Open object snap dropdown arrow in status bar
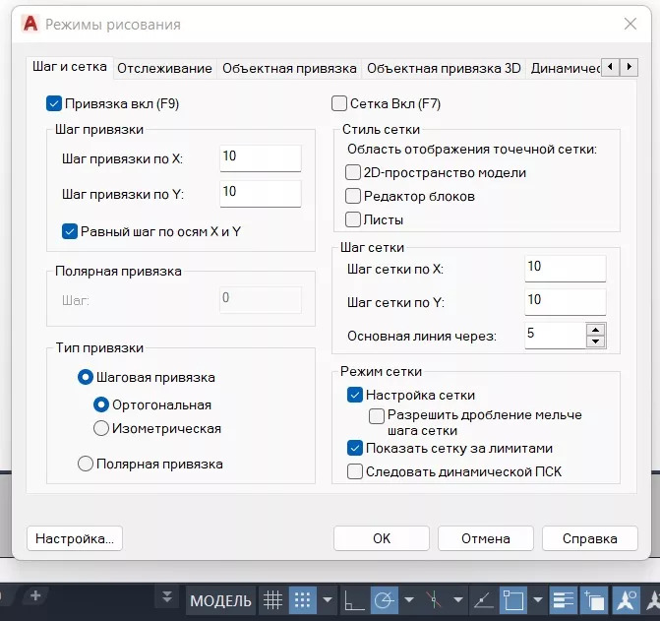660x621 pixels. pos(537,599)
